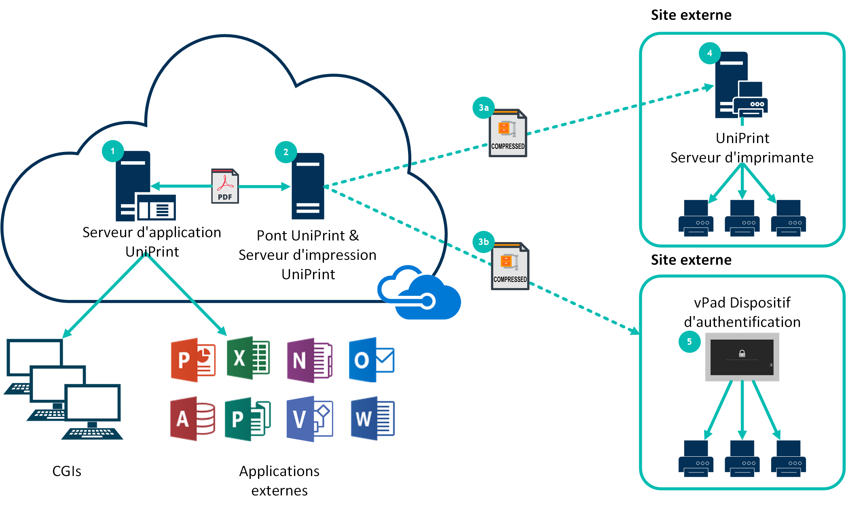Image resolution: width=846 pixels, height=508 pixels.
Task: Click the Outlook application icon
Action: click(x=371, y=360)
